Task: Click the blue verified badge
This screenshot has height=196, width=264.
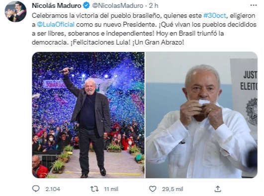Action: tap(87, 6)
